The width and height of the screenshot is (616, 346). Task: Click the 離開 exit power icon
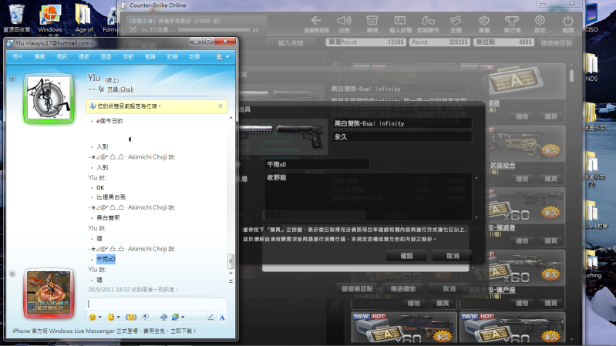pyautogui.click(x=567, y=21)
